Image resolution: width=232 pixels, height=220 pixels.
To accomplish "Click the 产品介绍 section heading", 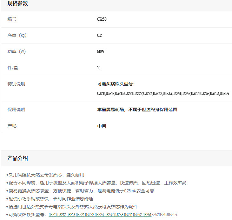I will pos(18,158).
